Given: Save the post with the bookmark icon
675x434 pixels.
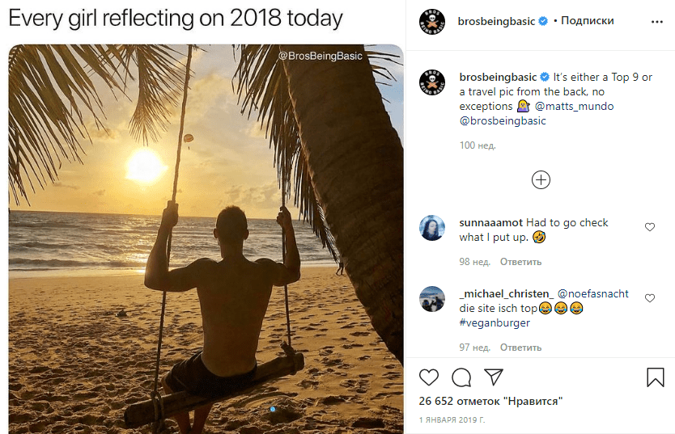Looking at the screenshot, I should pyautogui.click(x=655, y=377).
